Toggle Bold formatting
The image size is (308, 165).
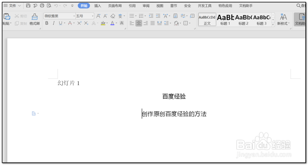click(47, 23)
